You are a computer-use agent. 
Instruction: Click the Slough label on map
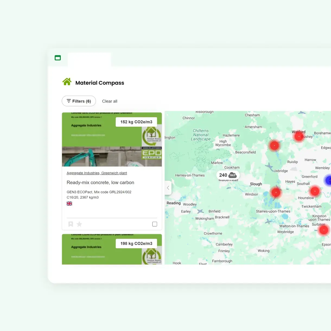click(x=256, y=184)
